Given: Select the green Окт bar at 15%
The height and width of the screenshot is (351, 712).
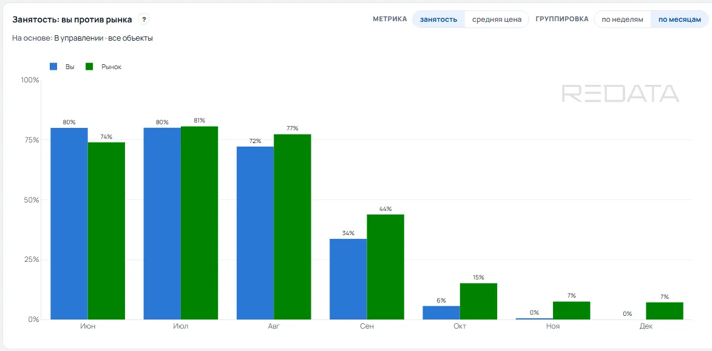Looking at the screenshot, I should click(x=478, y=301).
